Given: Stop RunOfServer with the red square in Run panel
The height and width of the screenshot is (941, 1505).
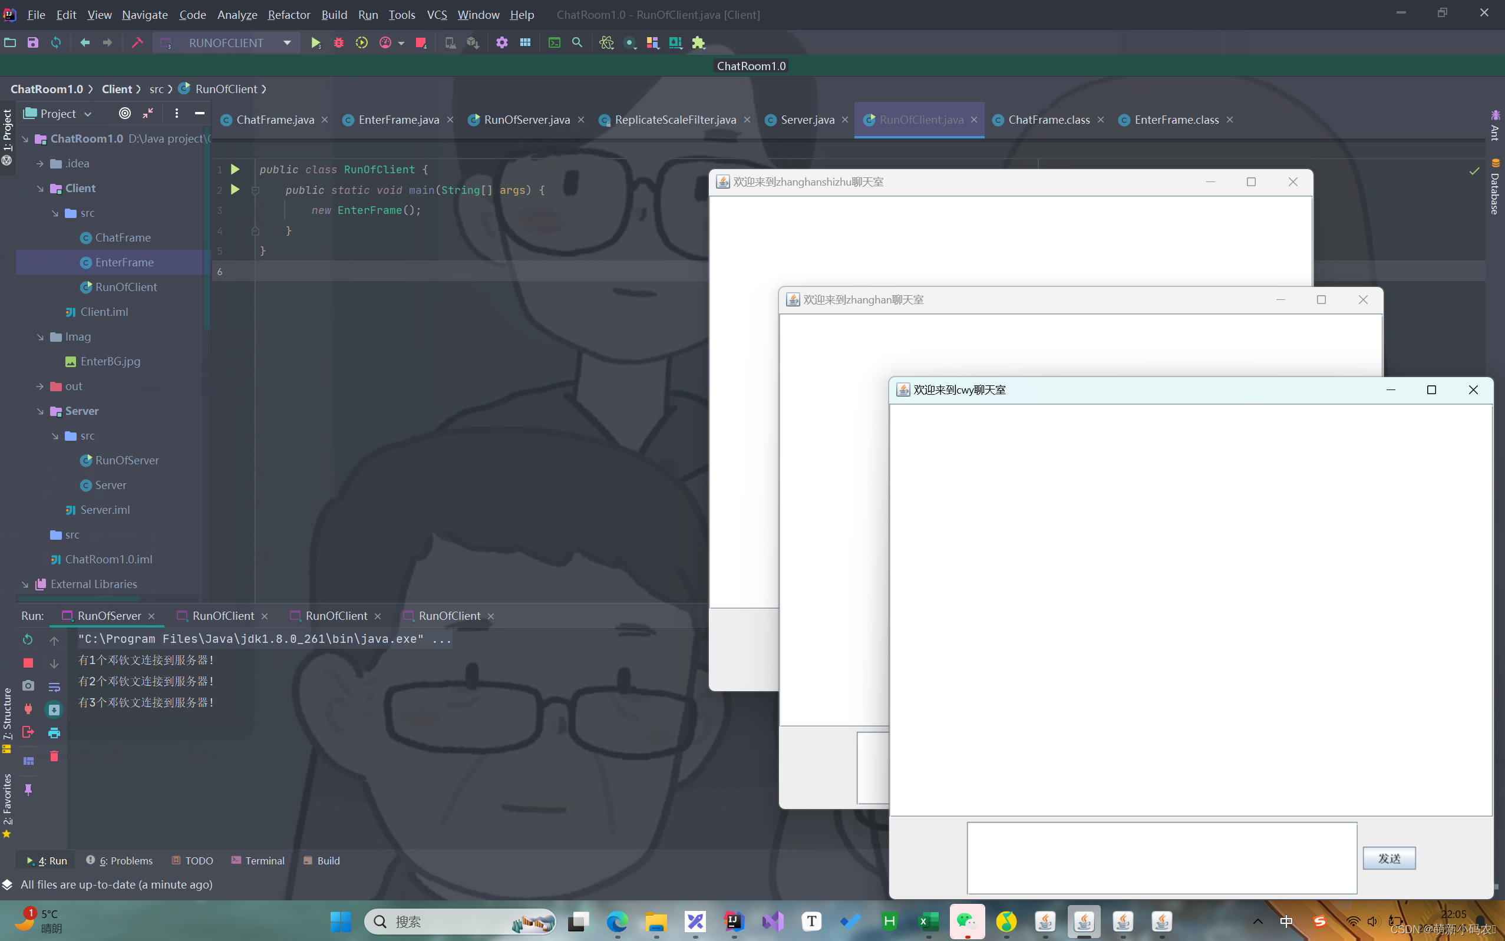Looking at the screenshot, I should 28,663.
